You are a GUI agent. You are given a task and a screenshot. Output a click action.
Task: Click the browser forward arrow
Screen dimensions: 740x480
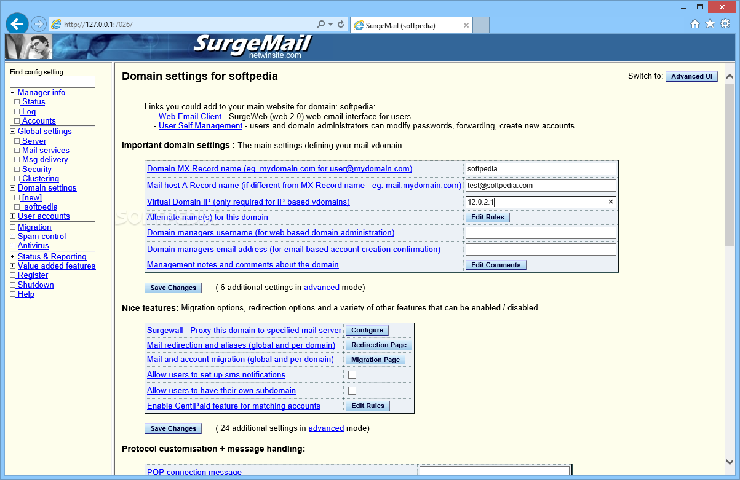click(39, 24)
